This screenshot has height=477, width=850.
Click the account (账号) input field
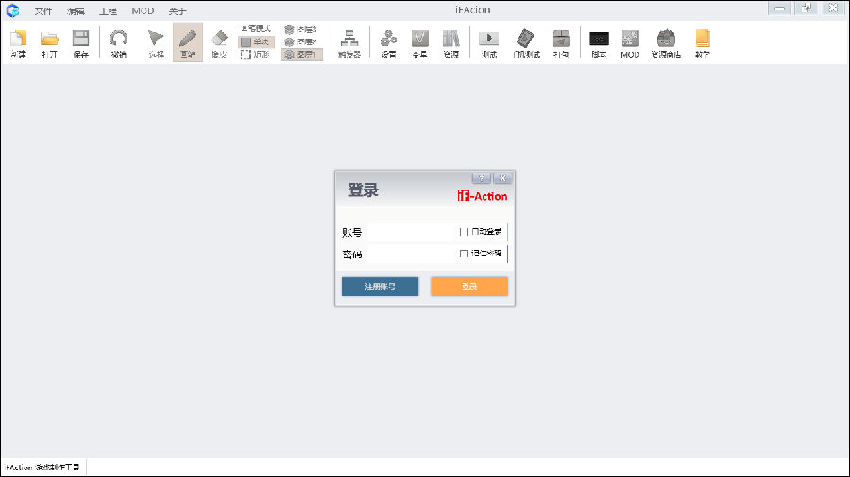(x=411, y=232)
